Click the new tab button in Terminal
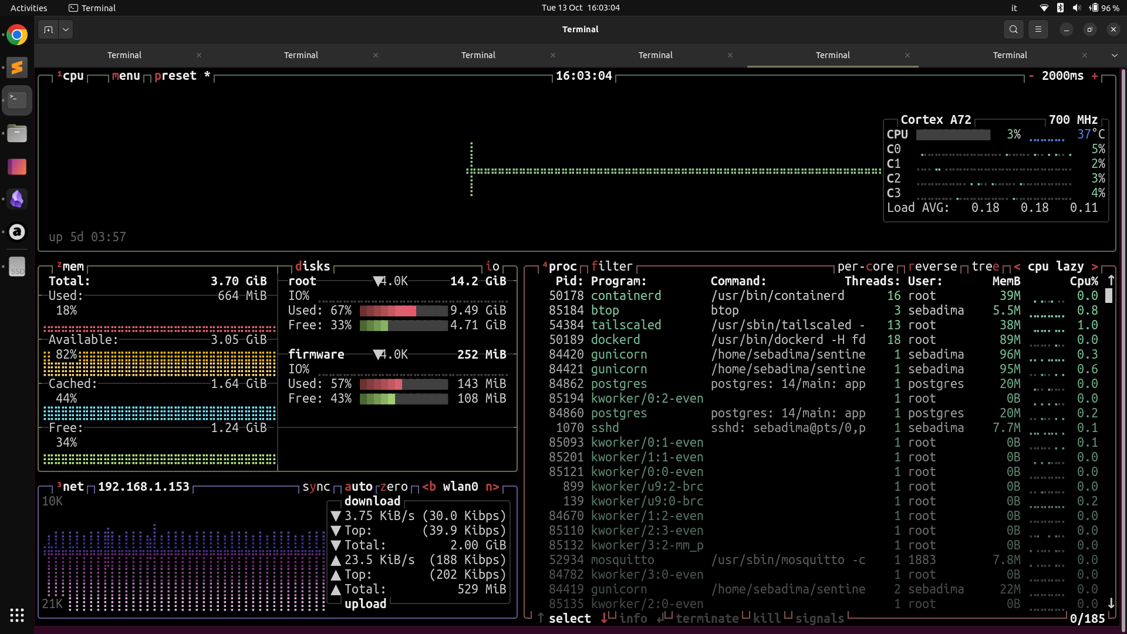 [x=48, y=29]
